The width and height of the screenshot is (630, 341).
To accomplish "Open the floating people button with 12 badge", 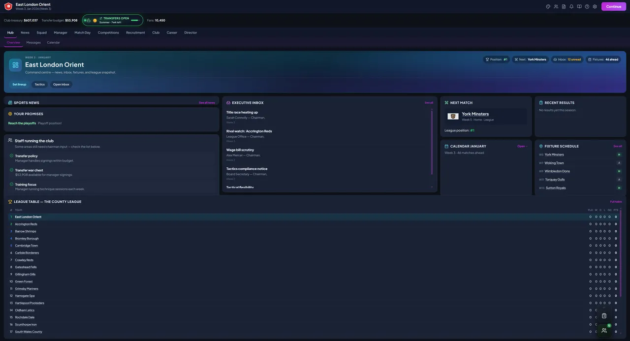I will (x=604, y=331).
